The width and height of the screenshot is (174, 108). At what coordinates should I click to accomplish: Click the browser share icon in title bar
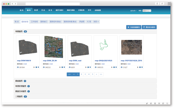[157, 4]
